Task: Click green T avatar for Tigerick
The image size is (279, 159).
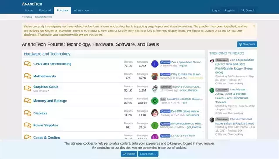Action: pos(212,90)
